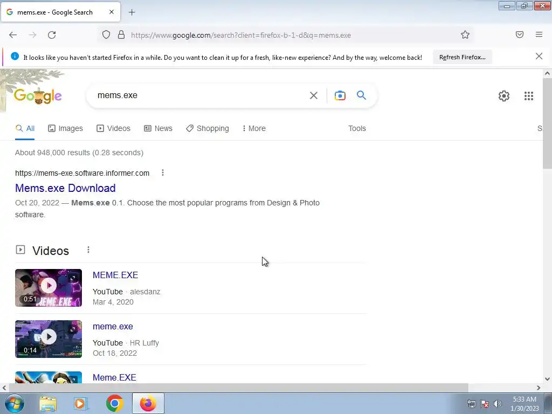Open the Firefox hamburger menu
This screenshot has height=414, width=552.
tap(539, 34)
